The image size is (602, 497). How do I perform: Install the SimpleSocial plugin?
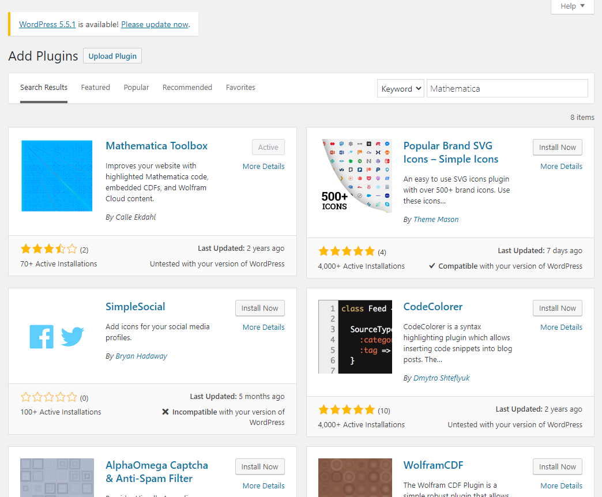259,308
